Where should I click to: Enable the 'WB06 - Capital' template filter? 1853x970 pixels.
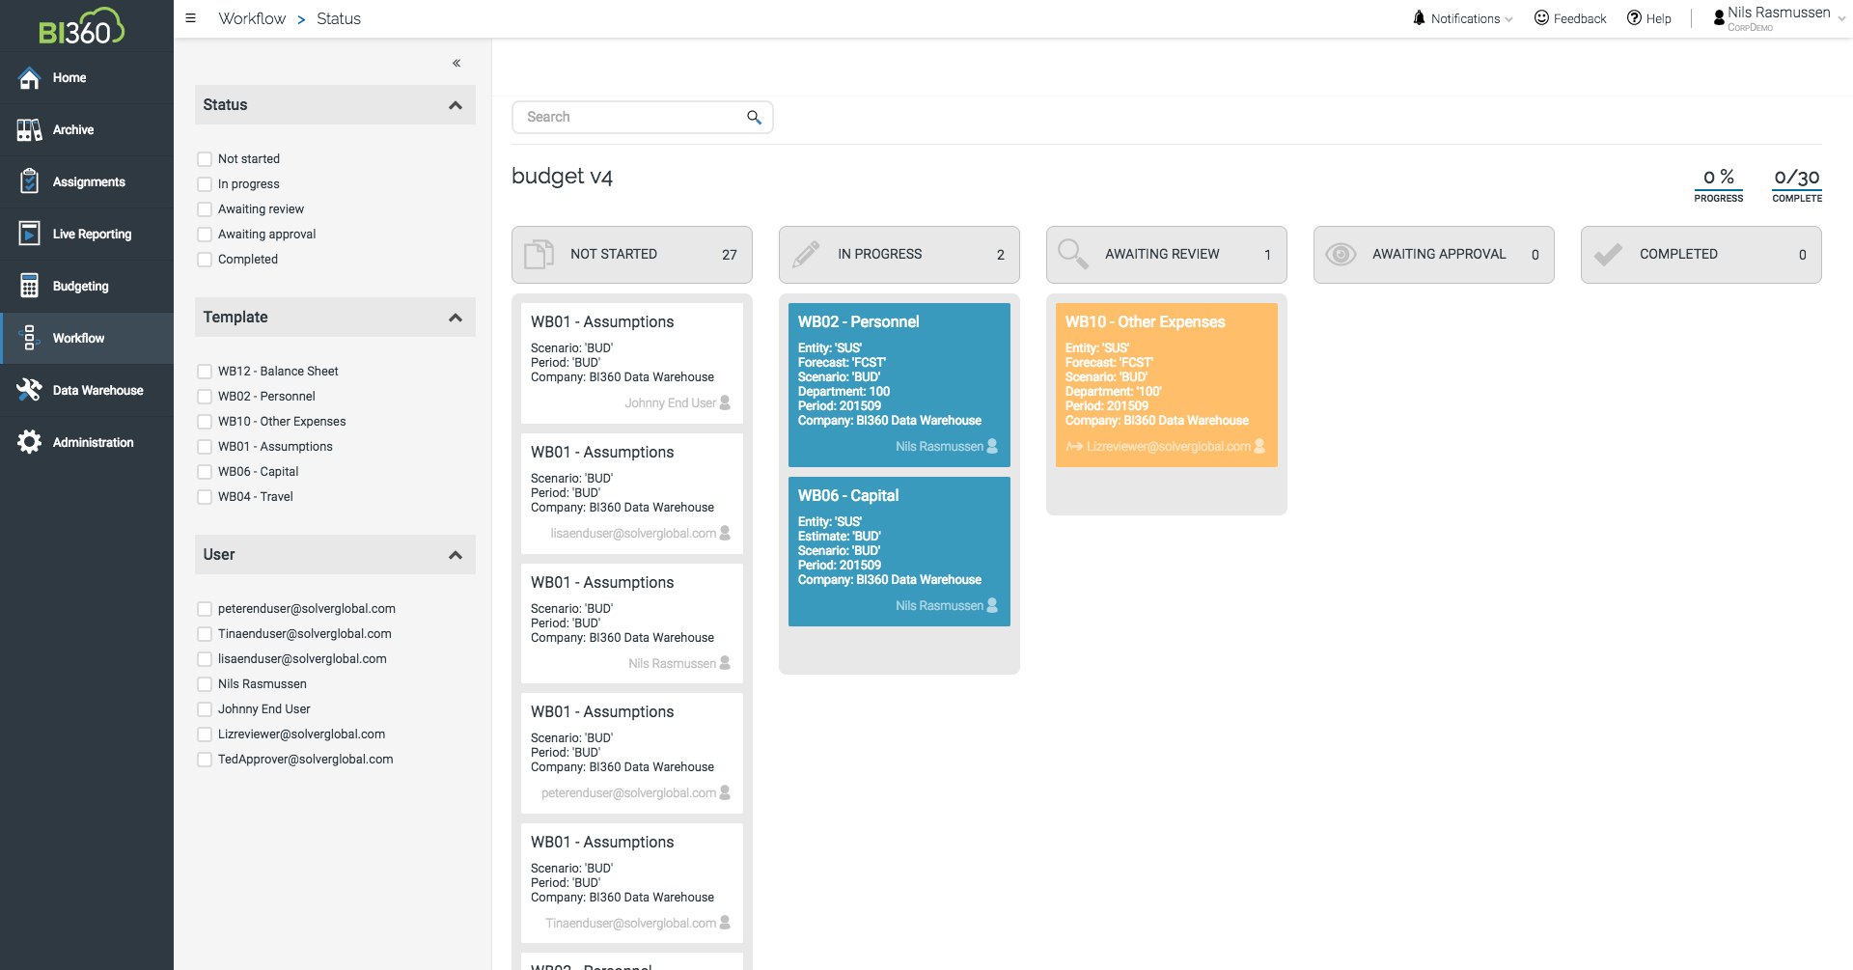click(205, 472)
